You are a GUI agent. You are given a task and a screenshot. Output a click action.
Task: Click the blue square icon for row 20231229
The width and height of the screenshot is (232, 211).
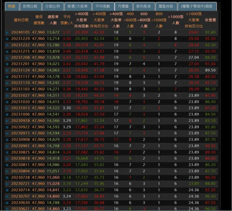coord(7,39)
